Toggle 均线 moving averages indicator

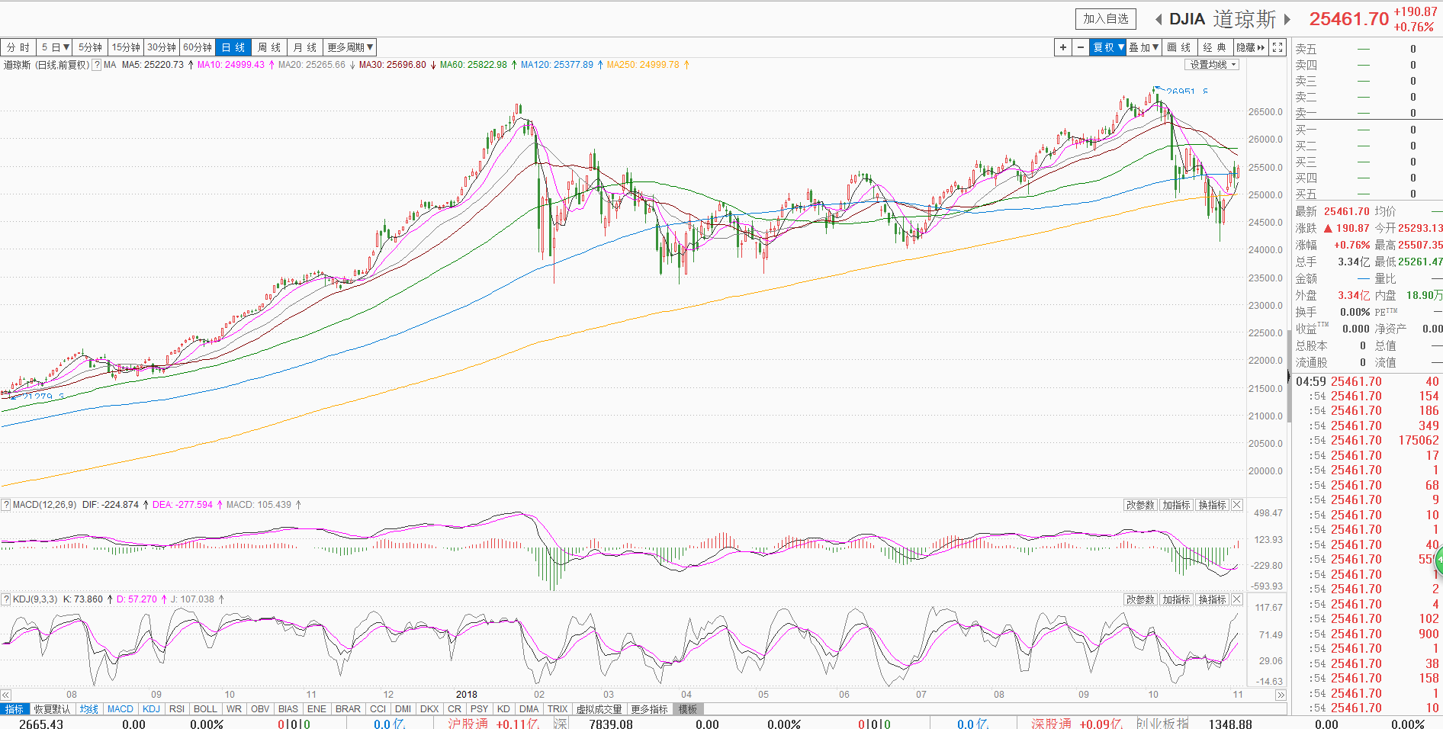pos(89,709)
